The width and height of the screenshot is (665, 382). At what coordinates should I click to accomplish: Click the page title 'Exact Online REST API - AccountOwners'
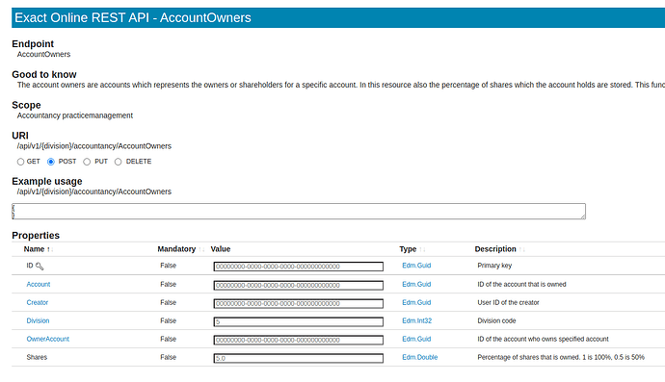coord(133,17)
